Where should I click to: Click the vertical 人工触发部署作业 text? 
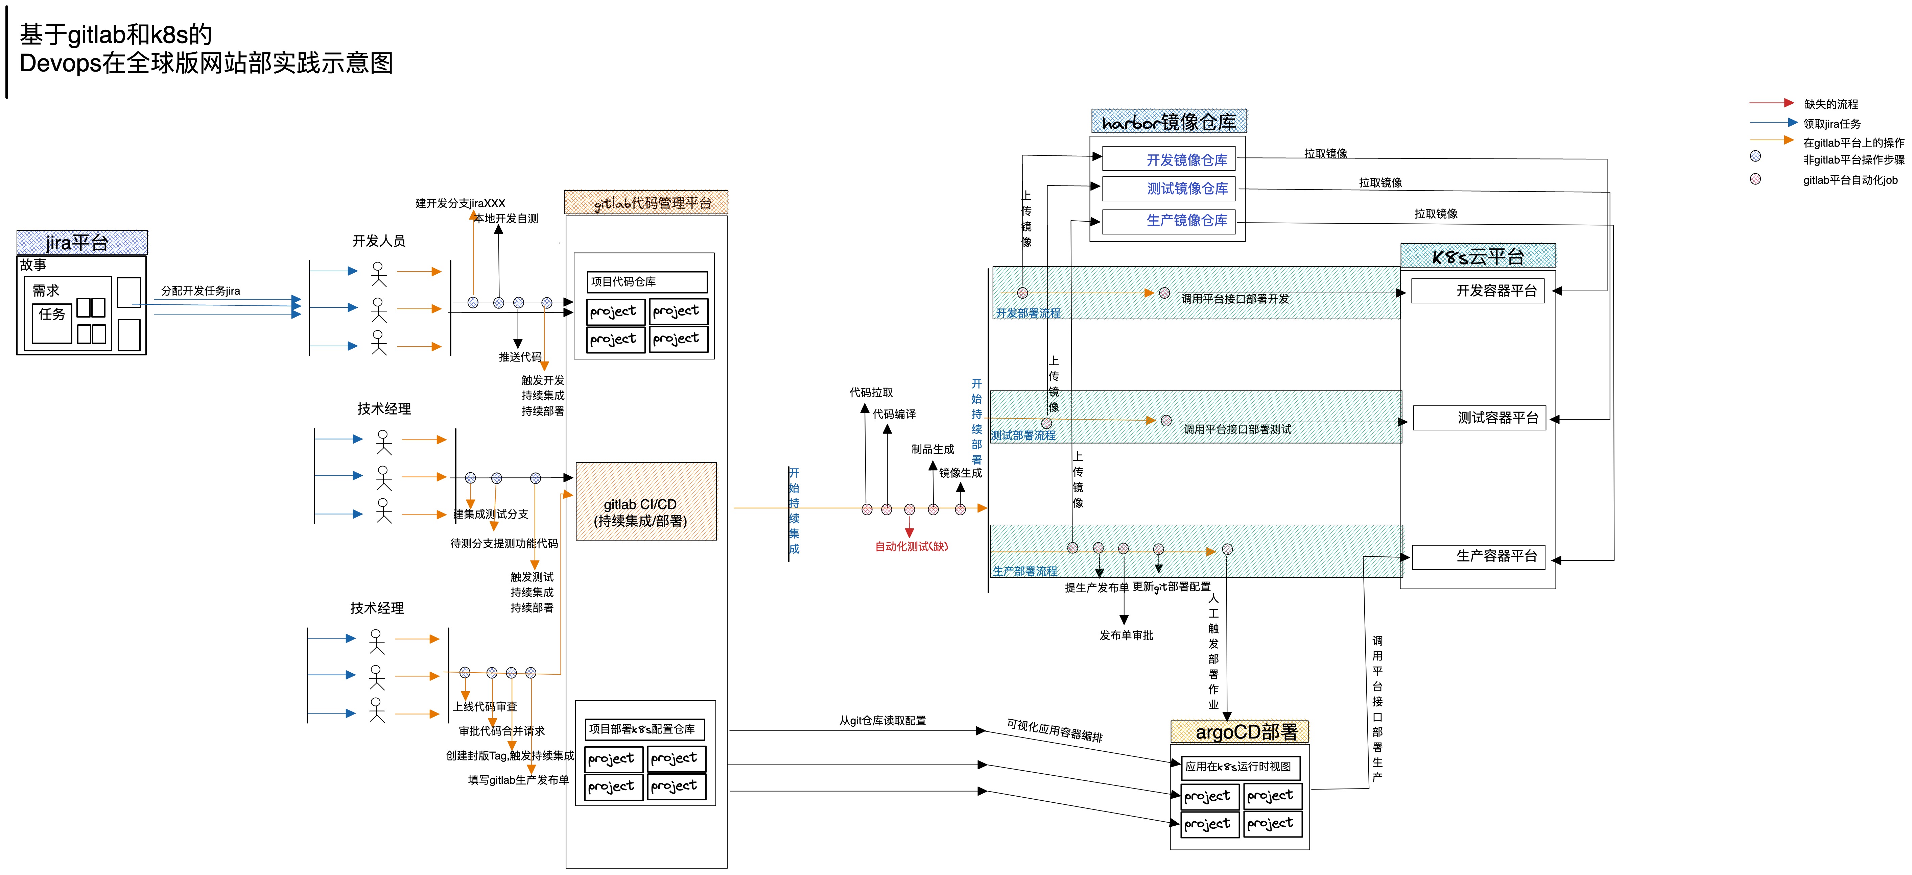1213,651
